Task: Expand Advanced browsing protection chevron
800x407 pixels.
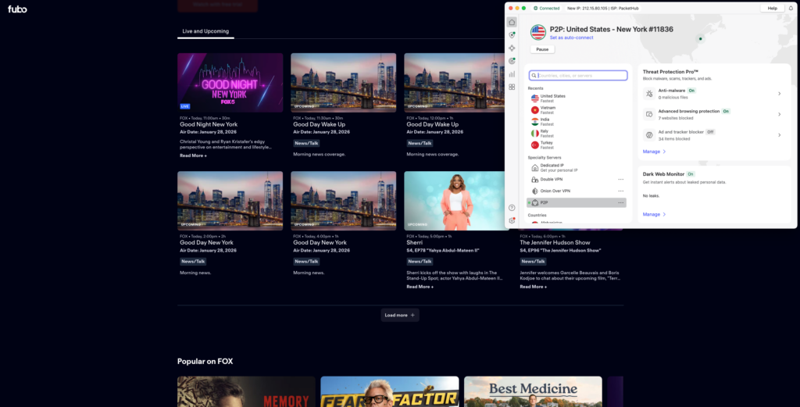Action: 779,114
